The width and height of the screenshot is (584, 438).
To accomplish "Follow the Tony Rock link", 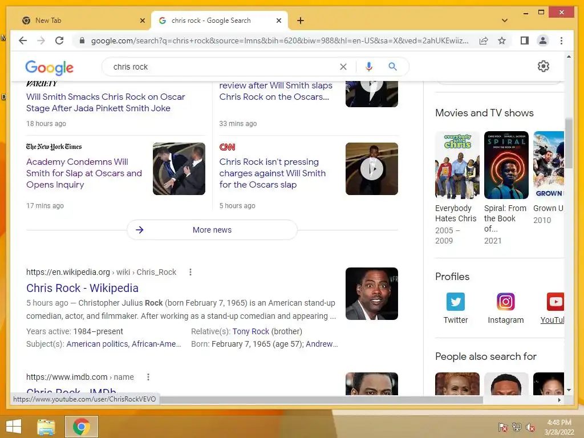I will pyautogui.click(x=251, y=331).
